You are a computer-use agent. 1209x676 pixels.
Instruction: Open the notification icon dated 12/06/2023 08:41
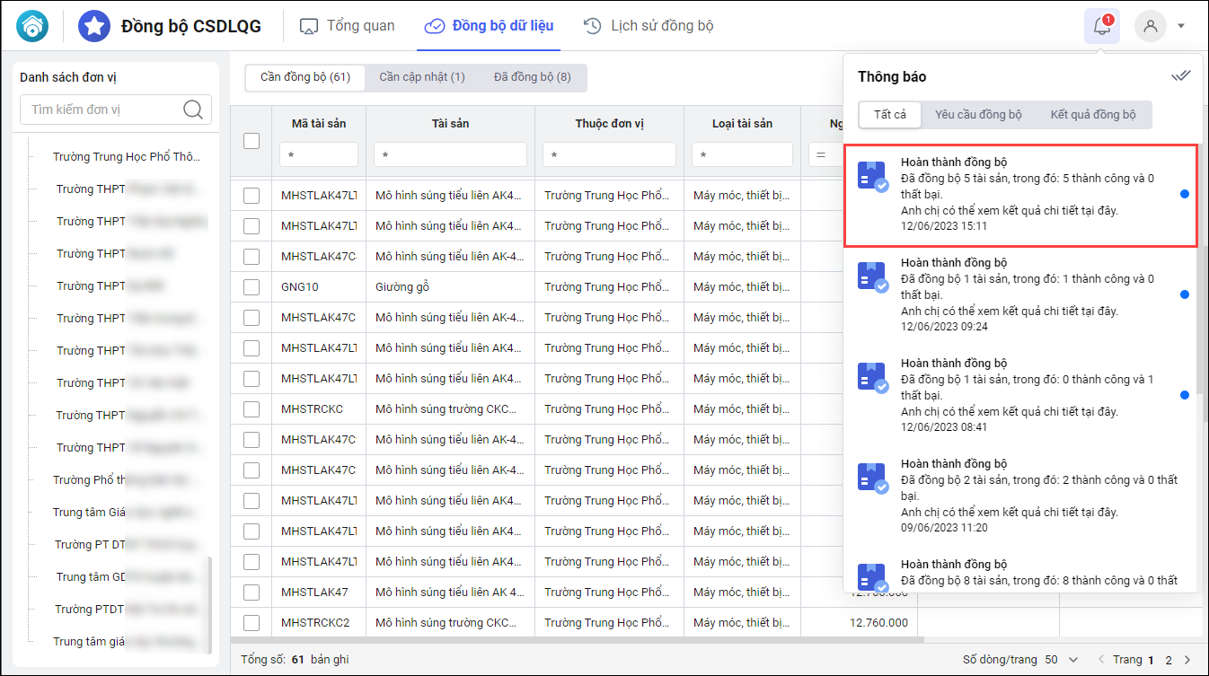873,379
